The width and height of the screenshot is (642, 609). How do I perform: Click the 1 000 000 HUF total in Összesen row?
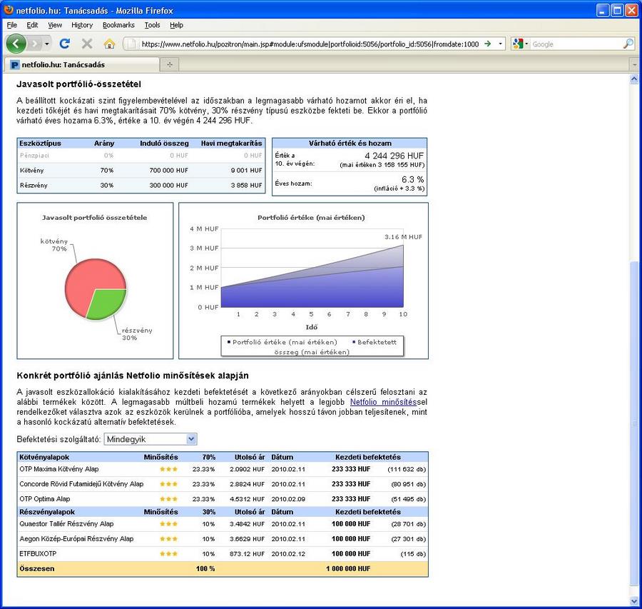point(348,568)
